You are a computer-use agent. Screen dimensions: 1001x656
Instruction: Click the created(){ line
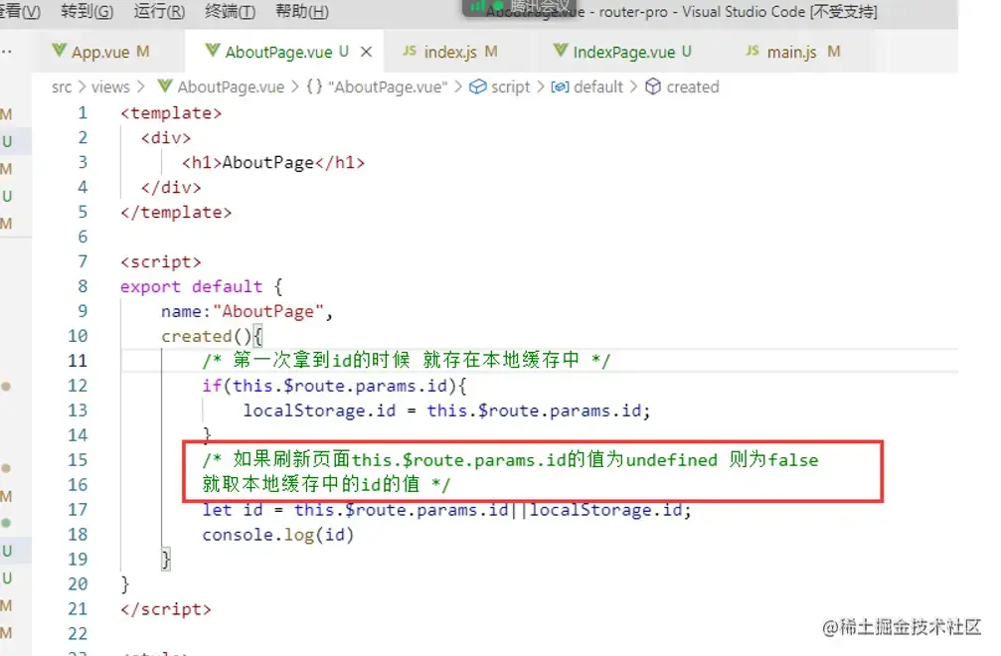tap(212, 336)
